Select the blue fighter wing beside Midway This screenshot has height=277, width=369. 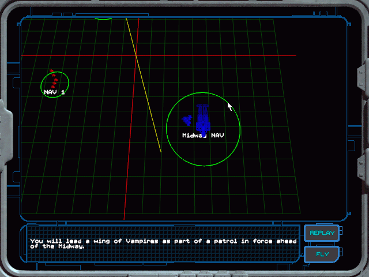(x=187, y=120)
